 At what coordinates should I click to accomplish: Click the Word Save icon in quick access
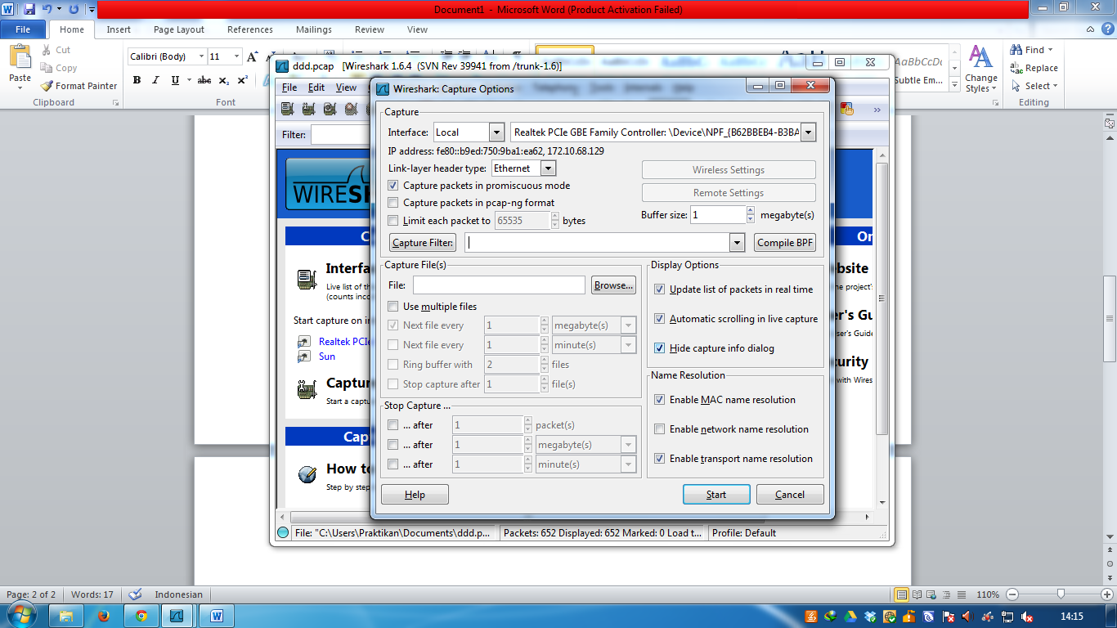pyautogui.click(x=29, y=9)
